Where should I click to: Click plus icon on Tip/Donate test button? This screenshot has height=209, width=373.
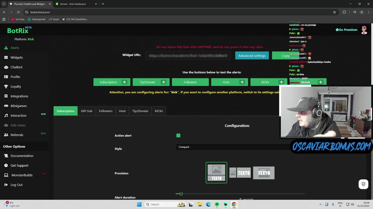pyautogui.click(x=163, y=82)
